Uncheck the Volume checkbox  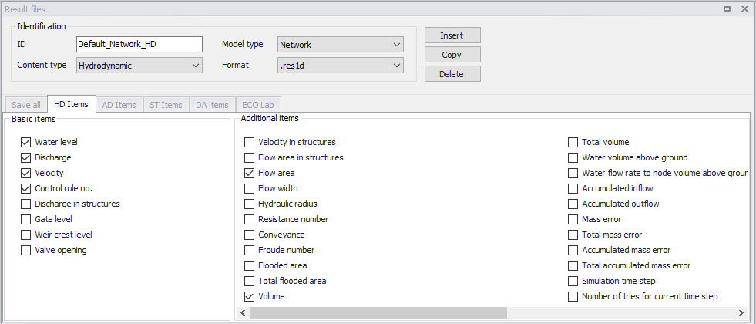pyautogui.click(x=249, y=296)
